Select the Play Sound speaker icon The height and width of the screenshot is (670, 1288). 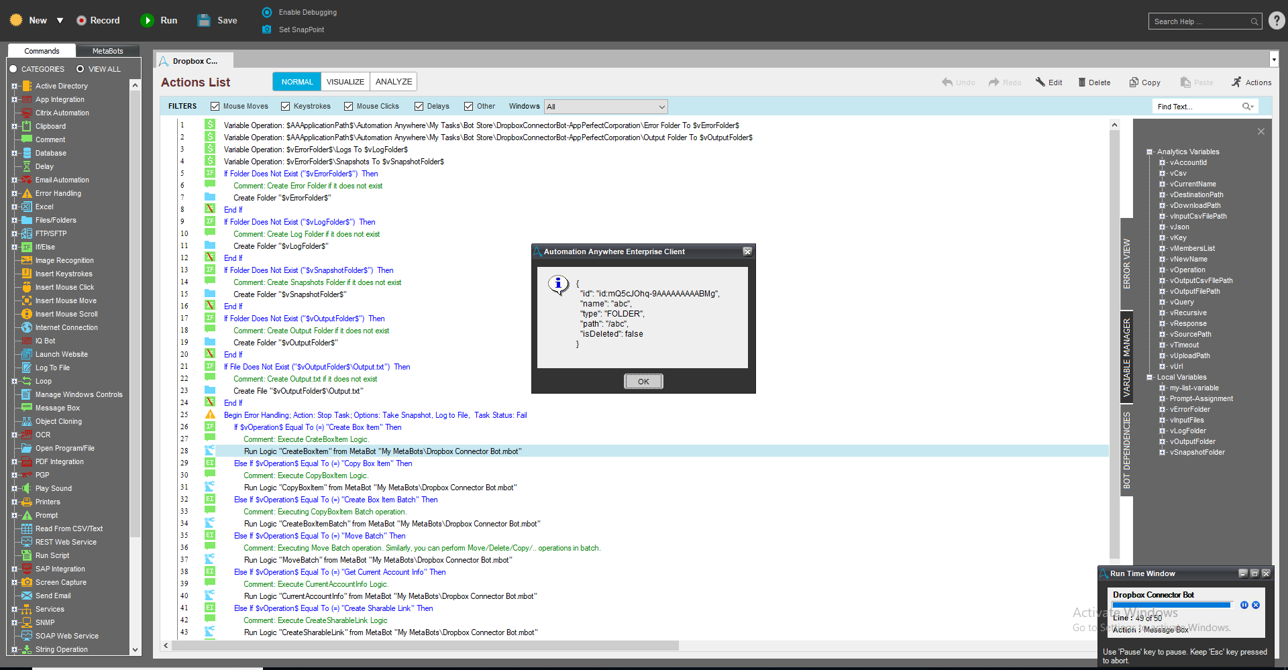[27, 488]
